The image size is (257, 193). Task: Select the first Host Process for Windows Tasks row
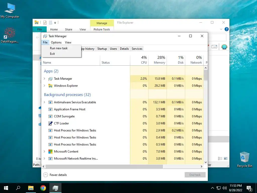(x=122, y=130)
